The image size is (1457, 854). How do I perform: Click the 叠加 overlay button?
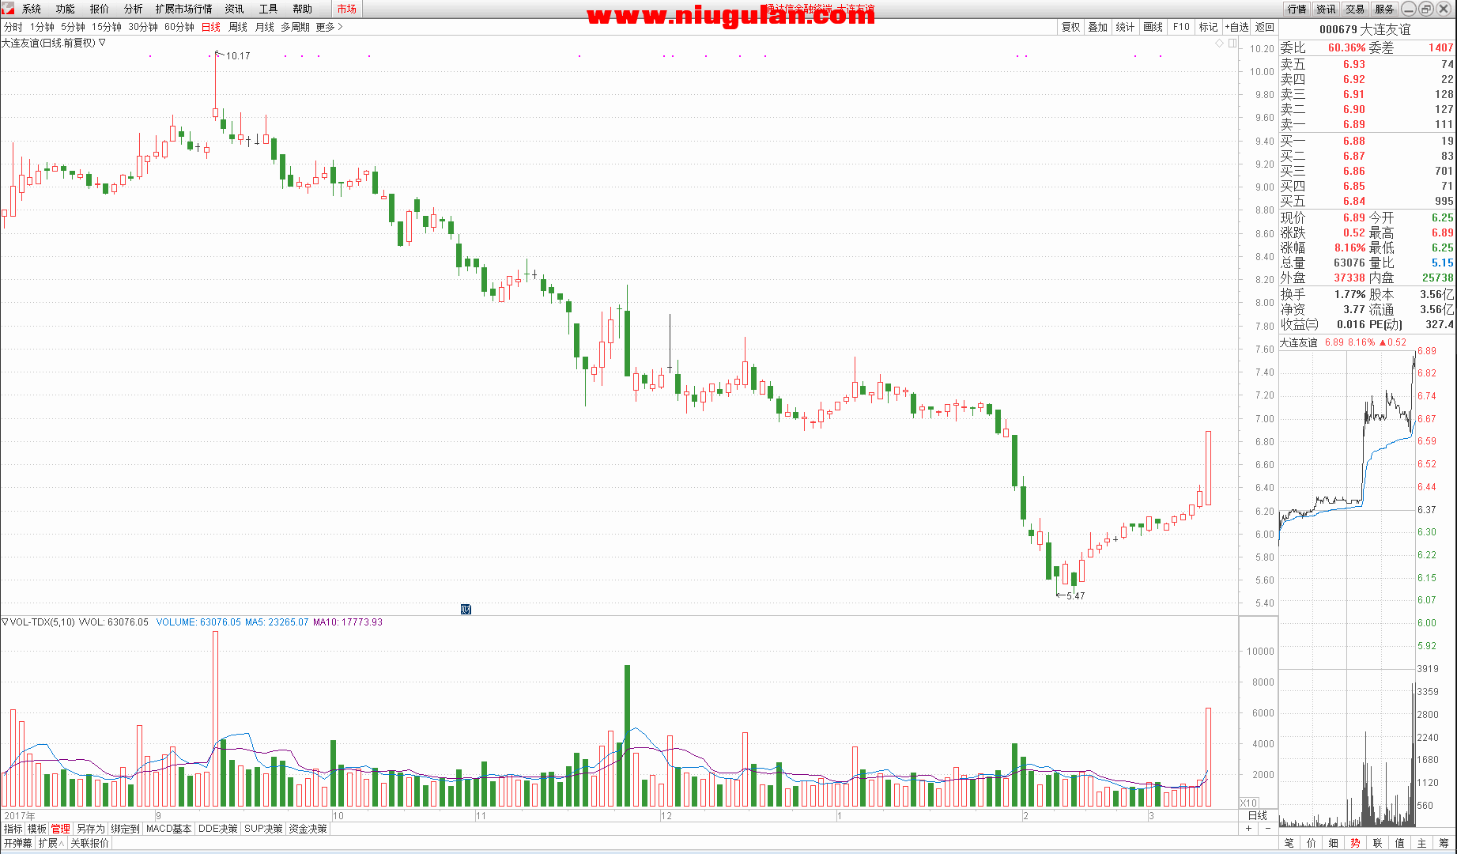(x=1098, y=27)
